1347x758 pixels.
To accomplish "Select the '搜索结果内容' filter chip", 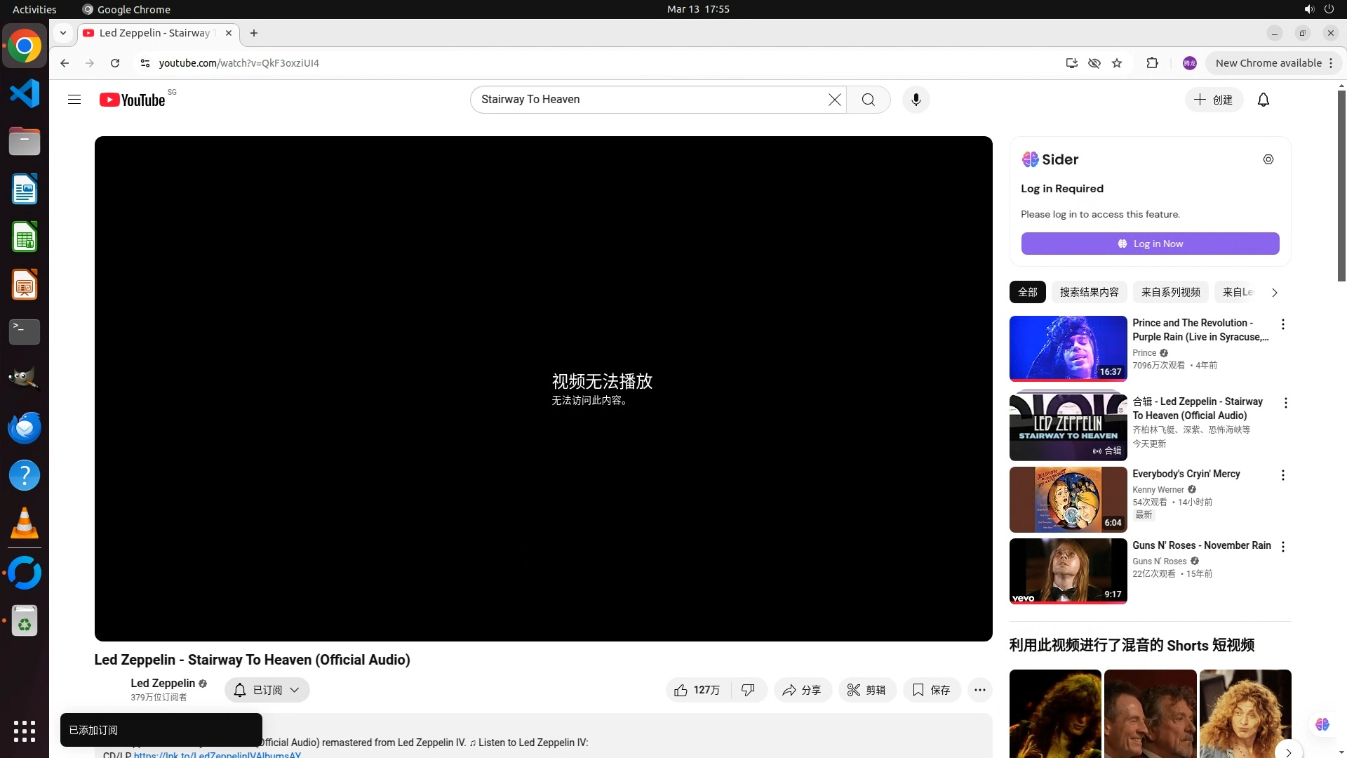I will pyautogui.click(x=1089, y=292).
